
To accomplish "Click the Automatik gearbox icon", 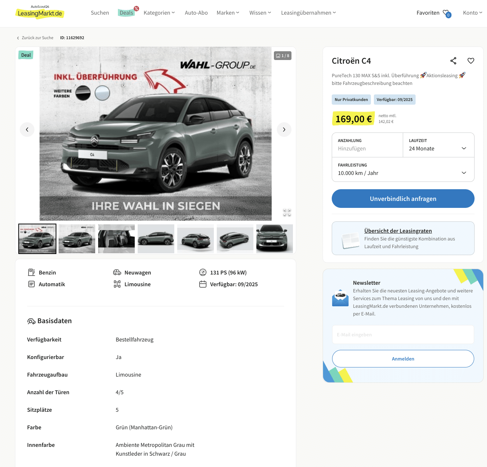I will [x=31, y=284].
